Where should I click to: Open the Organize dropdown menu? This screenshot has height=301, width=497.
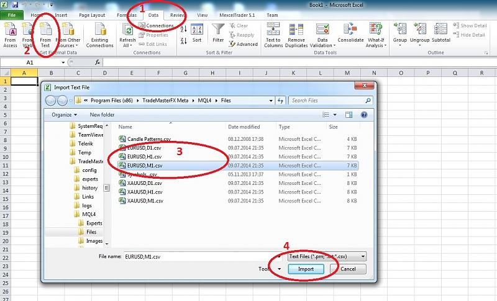(x=65, y=115)
